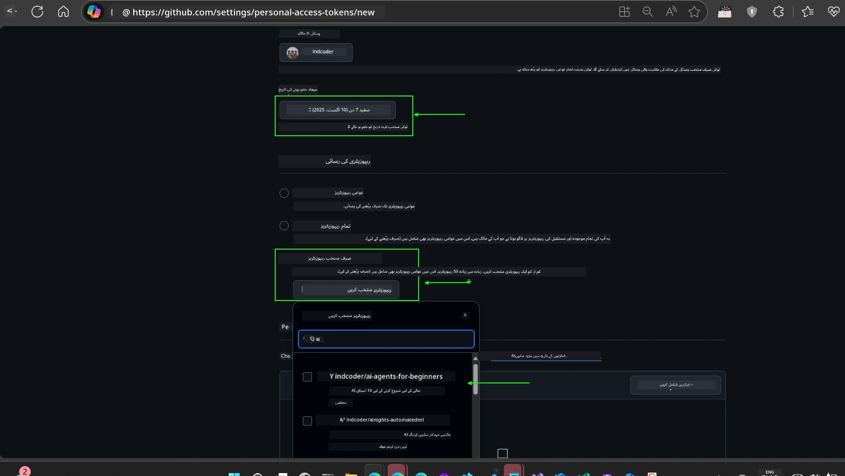Image resolution: width=845 pixels, height=476 pixels.
Task: Check the indcoder/ainights-automatedml repository
Action: click(307, 421)
